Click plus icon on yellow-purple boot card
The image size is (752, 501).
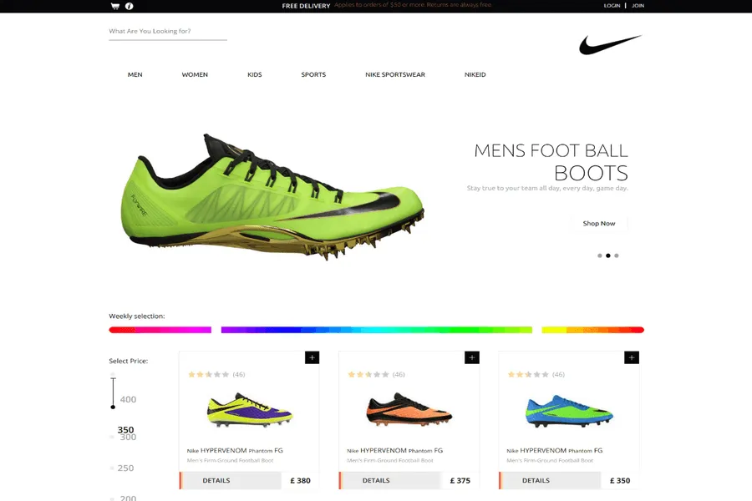coord(312,357)
